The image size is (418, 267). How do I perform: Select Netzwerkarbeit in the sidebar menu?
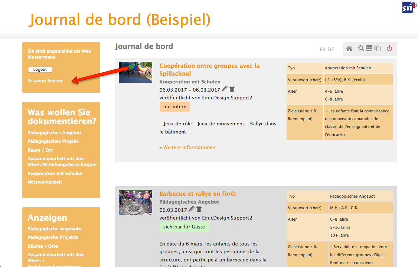click(45, 182)
